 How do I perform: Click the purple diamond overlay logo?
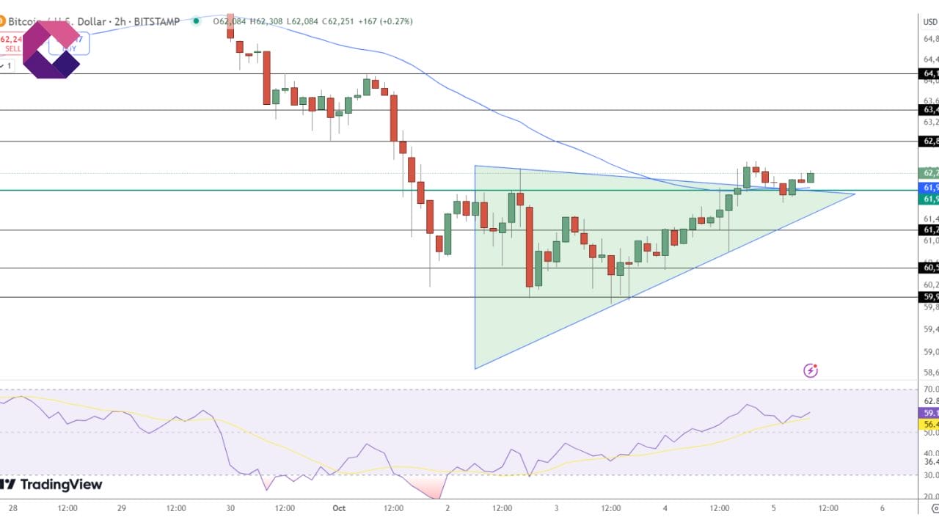point(51,49)
